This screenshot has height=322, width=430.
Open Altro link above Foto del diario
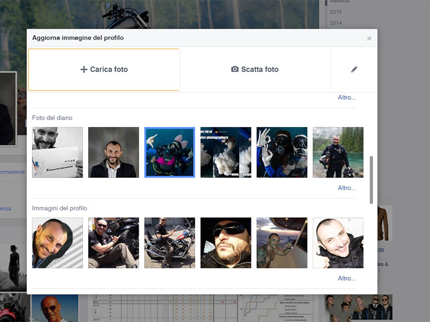coord(347,98)
